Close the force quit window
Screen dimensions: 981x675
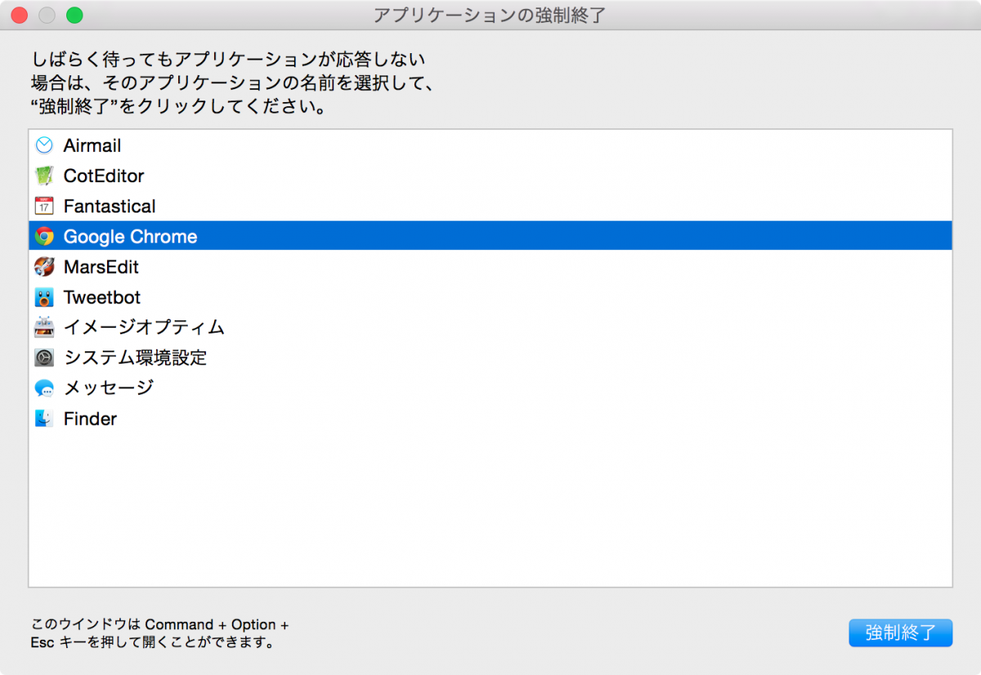(20, 15)
